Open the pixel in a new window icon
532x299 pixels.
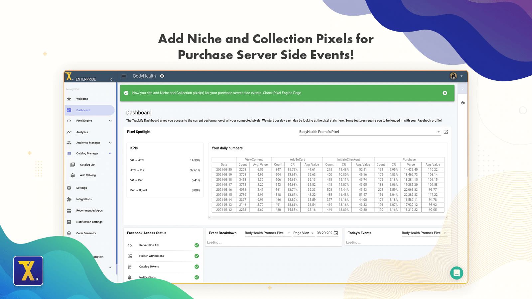(x=446, y=132)
